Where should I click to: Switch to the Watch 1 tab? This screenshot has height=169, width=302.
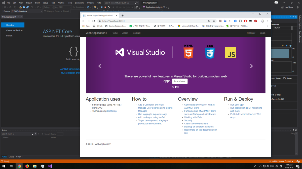[19, 157]
